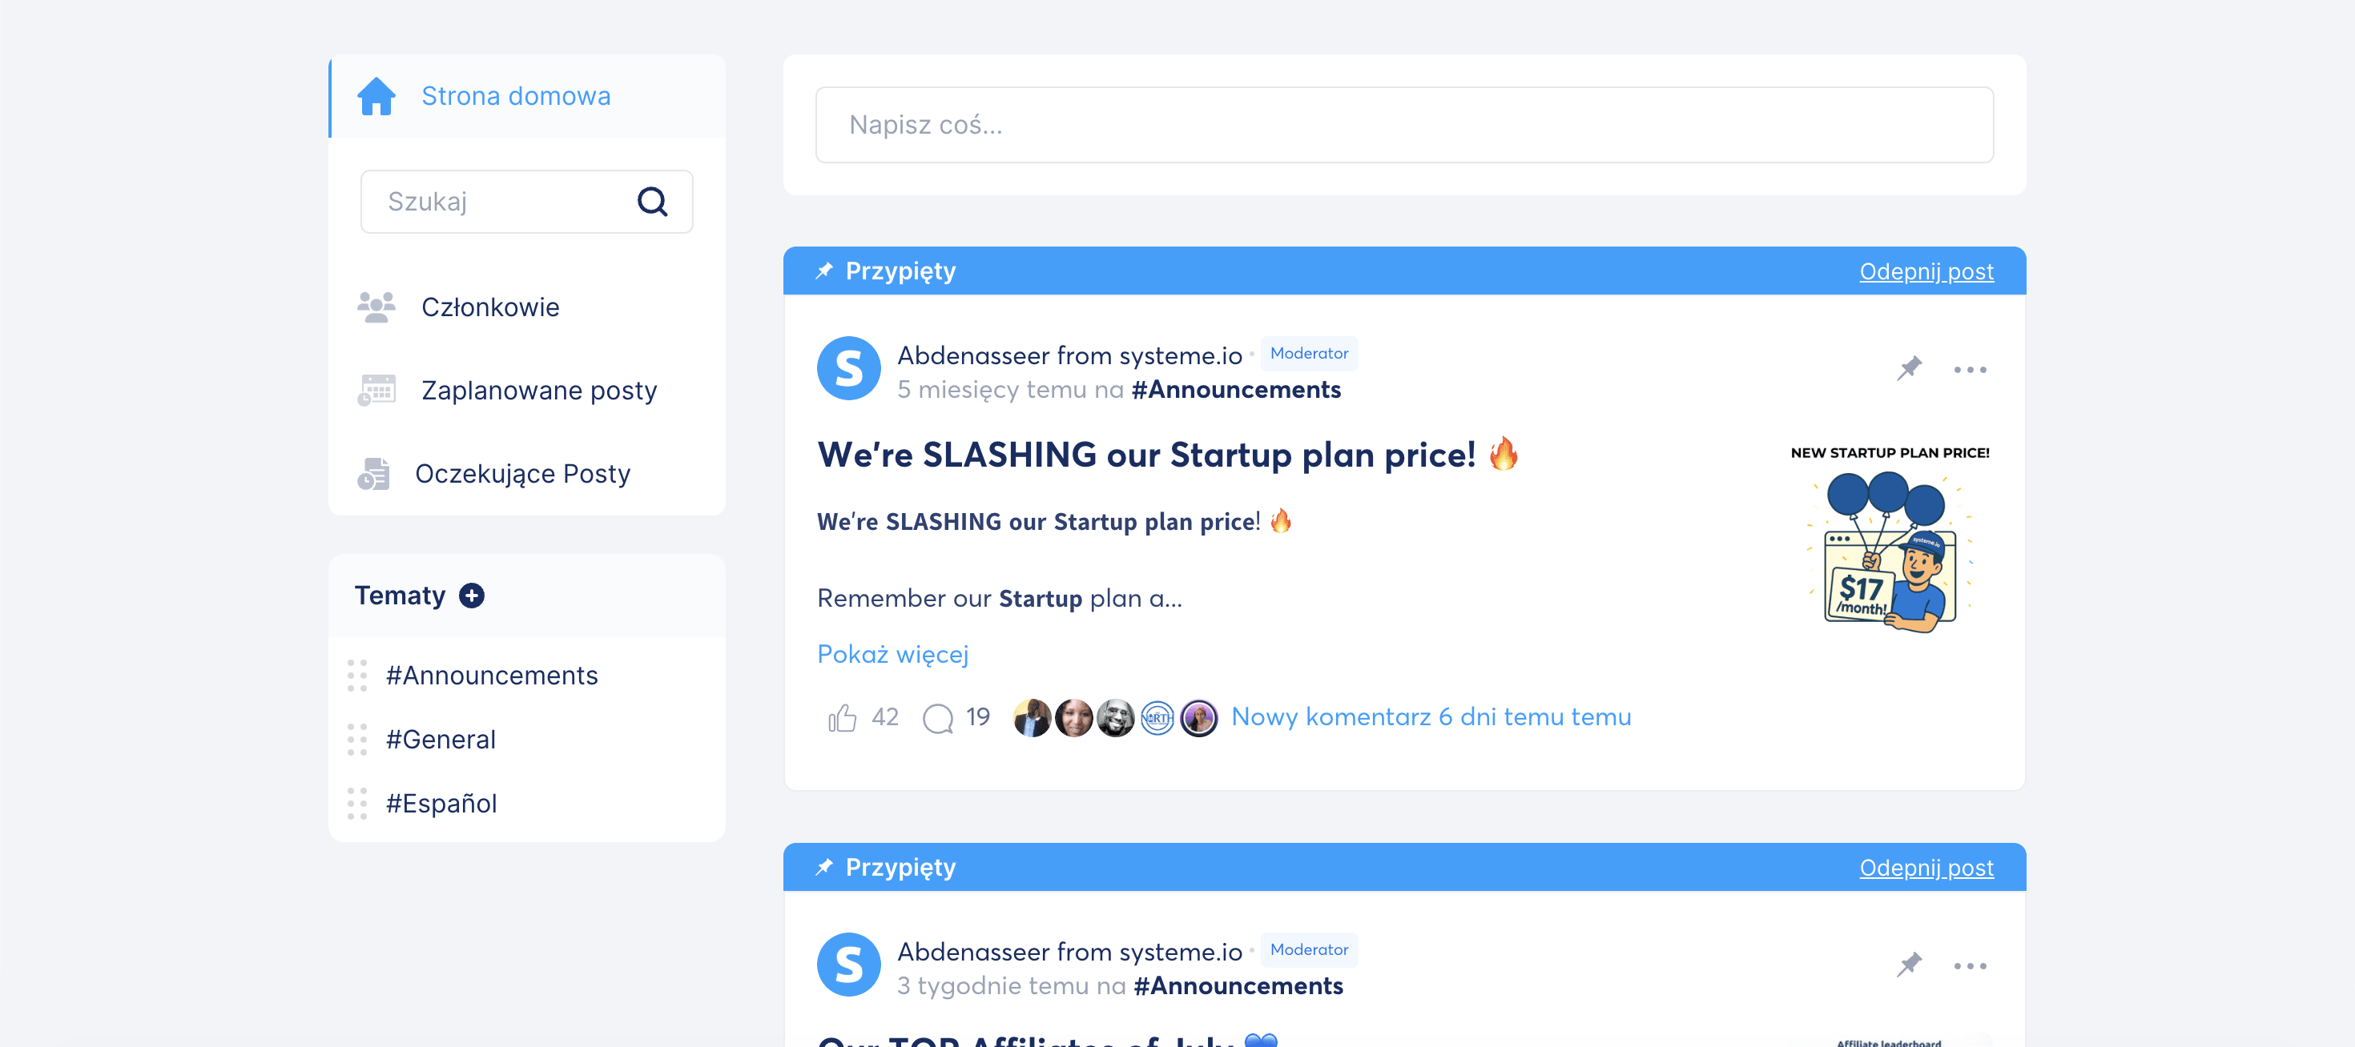Image resolution: width=2355 pixels, height=1047 pixels.
Task: Open comments on the Startup plan post
Action: tap(938, 718)
